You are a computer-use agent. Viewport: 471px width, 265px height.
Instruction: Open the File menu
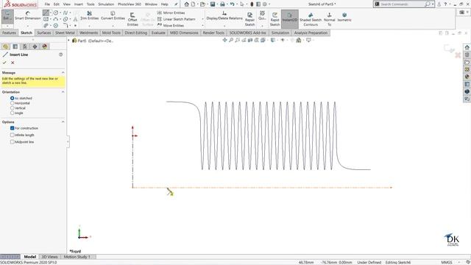tap(47, 4)
